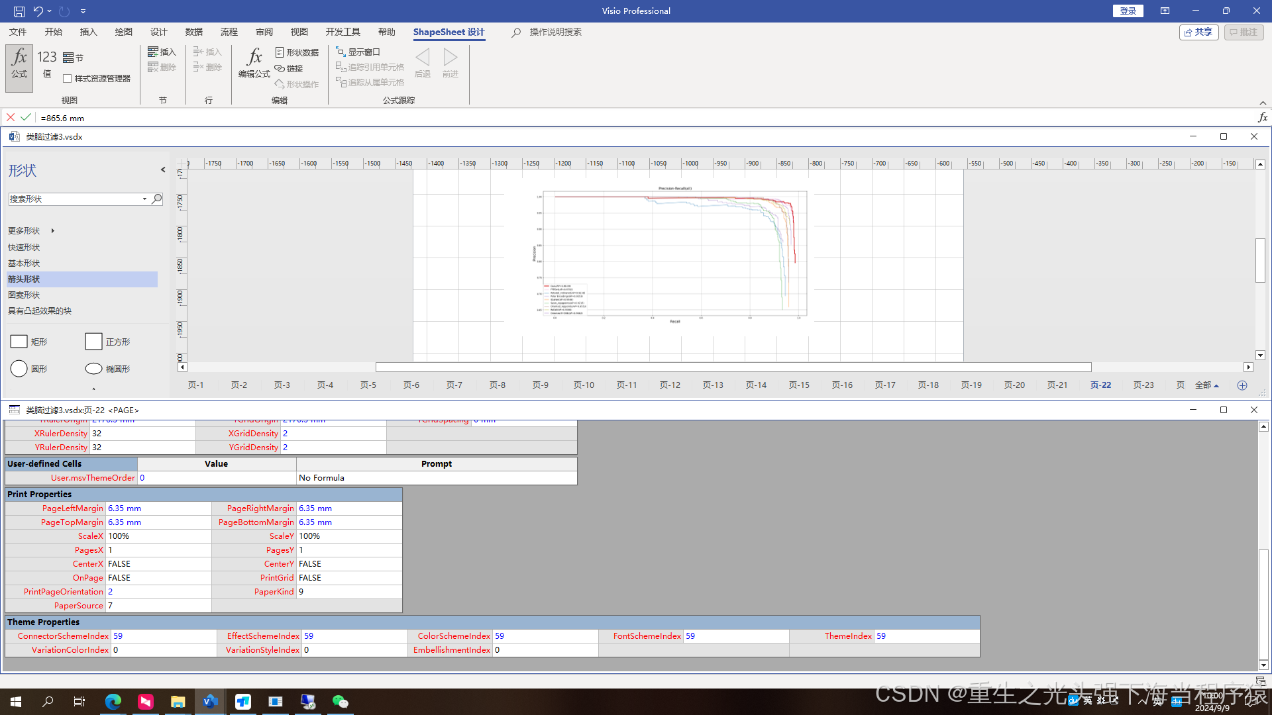
Task: Save the document from Quick Access
Action: click(x=19, y=11)
